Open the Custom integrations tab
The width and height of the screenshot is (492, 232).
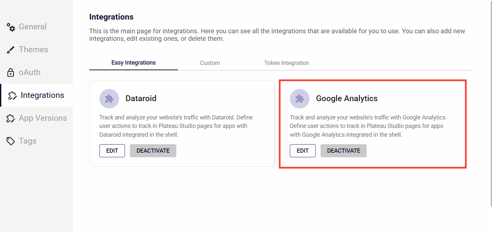coord(210,63)
